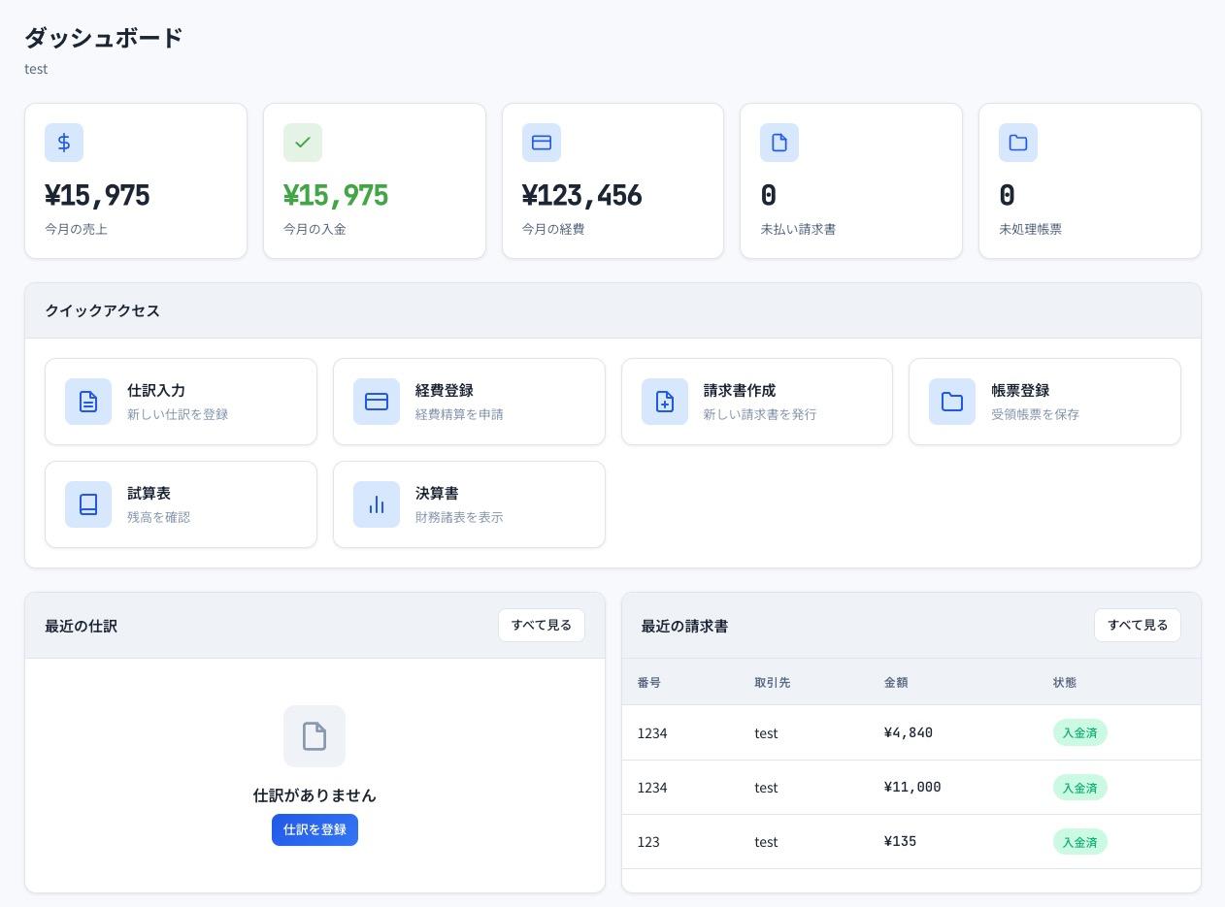Click すべて見る in the 最近の仕訳 panel
The height and width of the screenshot is (907, 1225).
pos(542,626)
